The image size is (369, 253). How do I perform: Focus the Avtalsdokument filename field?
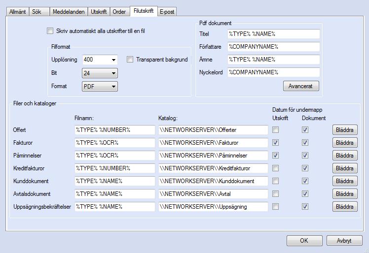click(x=115, y=194)
